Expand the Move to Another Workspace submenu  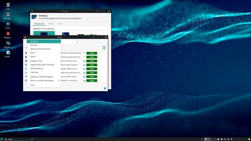pyautogui.click(x=44, y=81)
